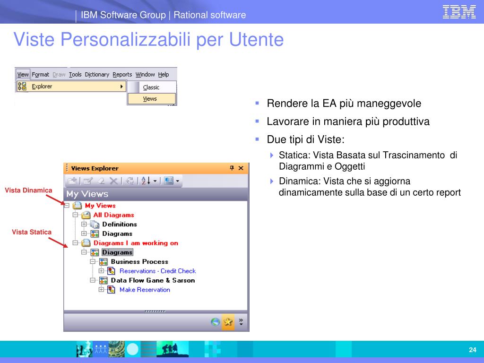Collapse Data Flow Gane & Sarson node
484x363 pixels.
coord(93,280)
